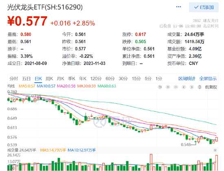The height and width of the screenshot is (171, 224).
Task: Click the 基金份额 value 4.09亿
Action: point(195,49)
